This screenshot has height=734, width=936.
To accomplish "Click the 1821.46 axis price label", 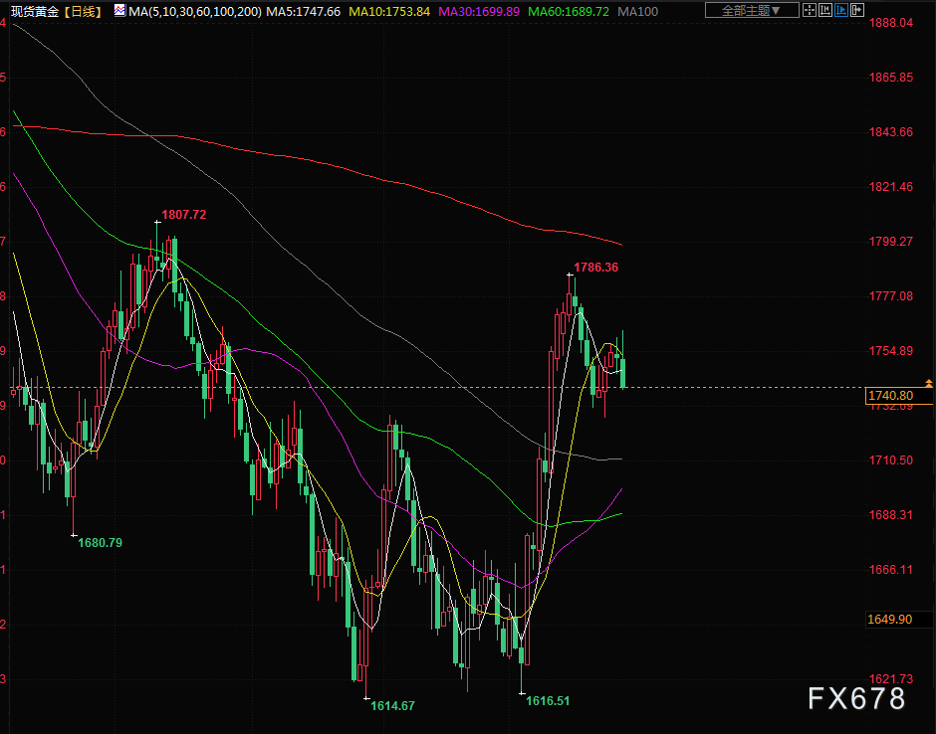I will tap(890, 187).
